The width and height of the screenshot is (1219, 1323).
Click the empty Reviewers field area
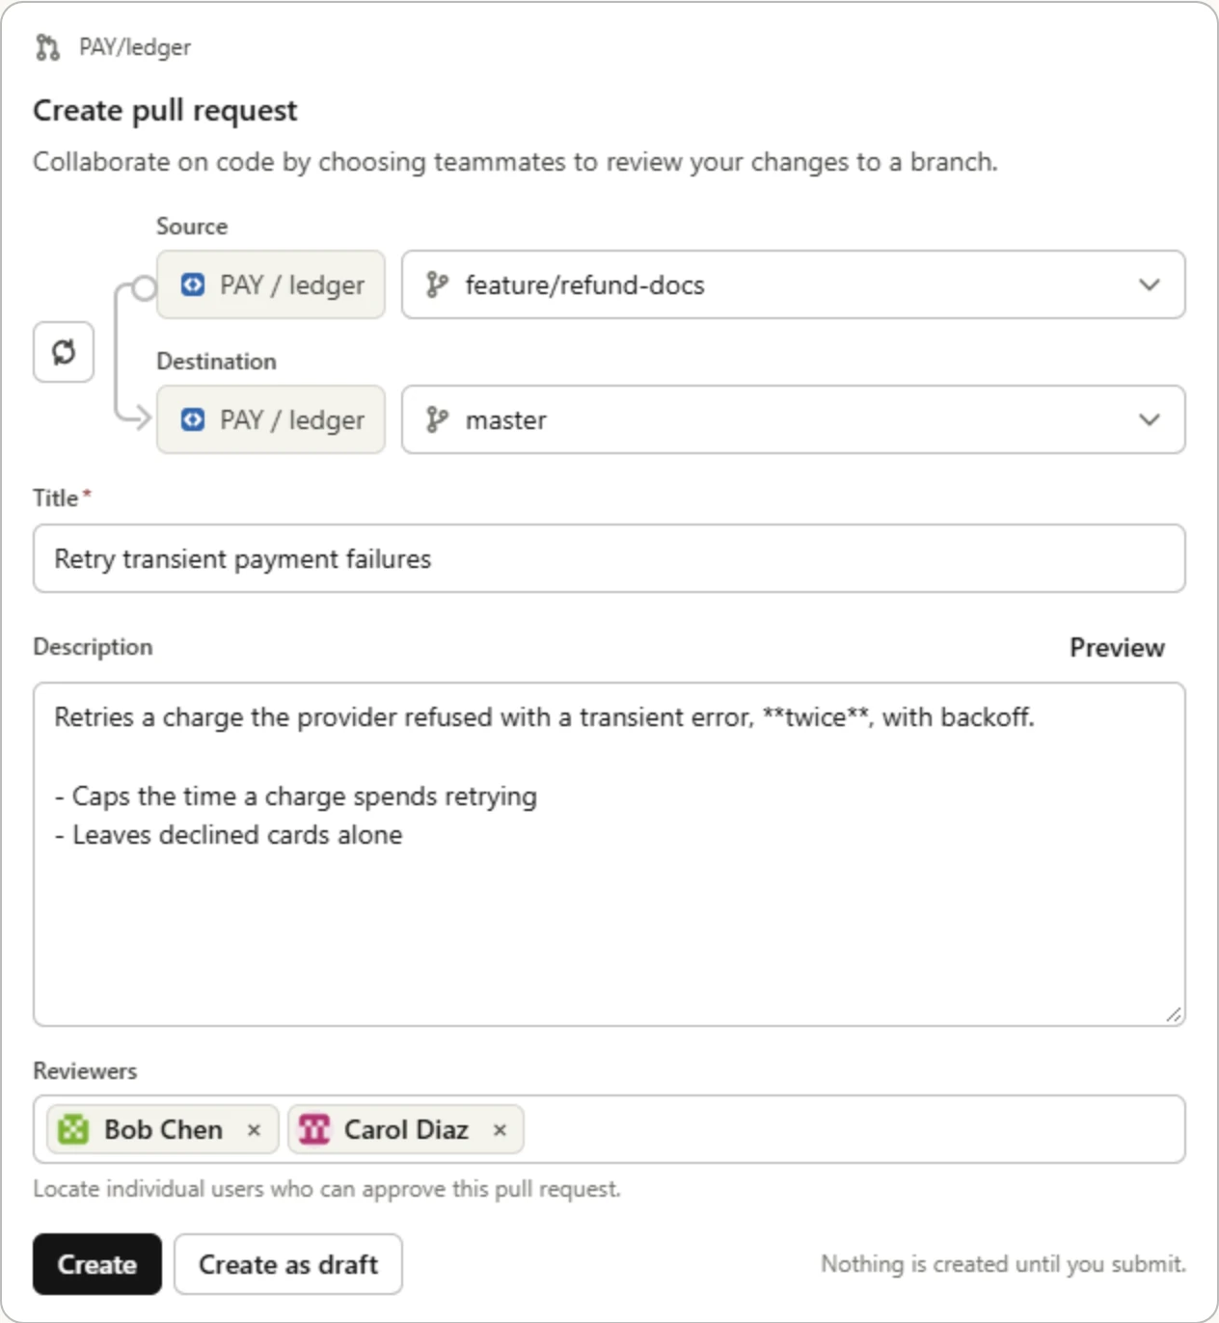(853, 1129)
